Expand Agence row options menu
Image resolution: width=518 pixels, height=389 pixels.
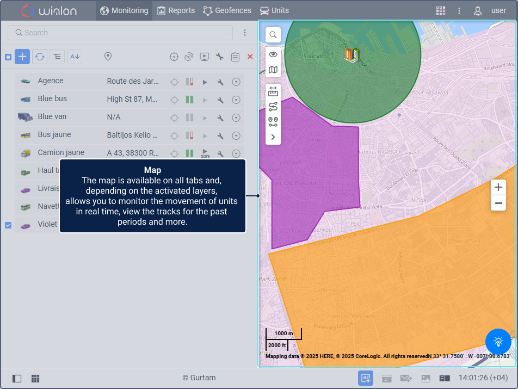point(236,82)
